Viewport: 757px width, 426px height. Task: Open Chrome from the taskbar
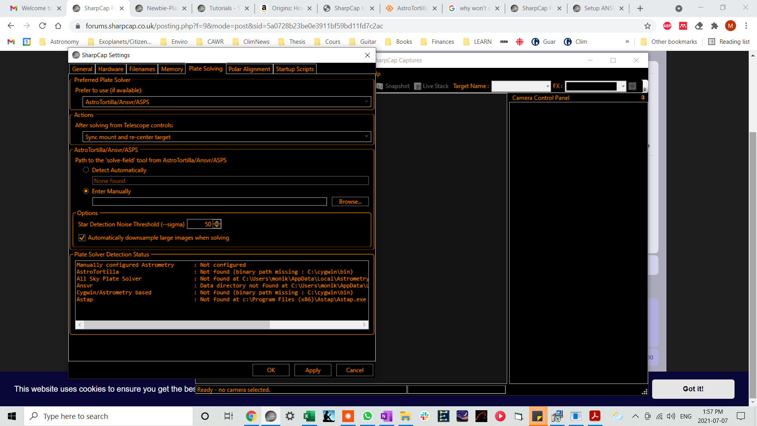point(251,416)
